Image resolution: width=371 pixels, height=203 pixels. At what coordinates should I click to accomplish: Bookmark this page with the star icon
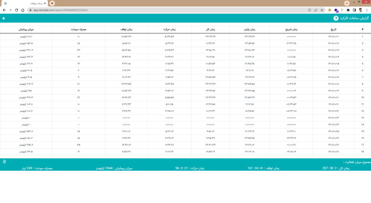pyautogui.click(x=322, y=10)
